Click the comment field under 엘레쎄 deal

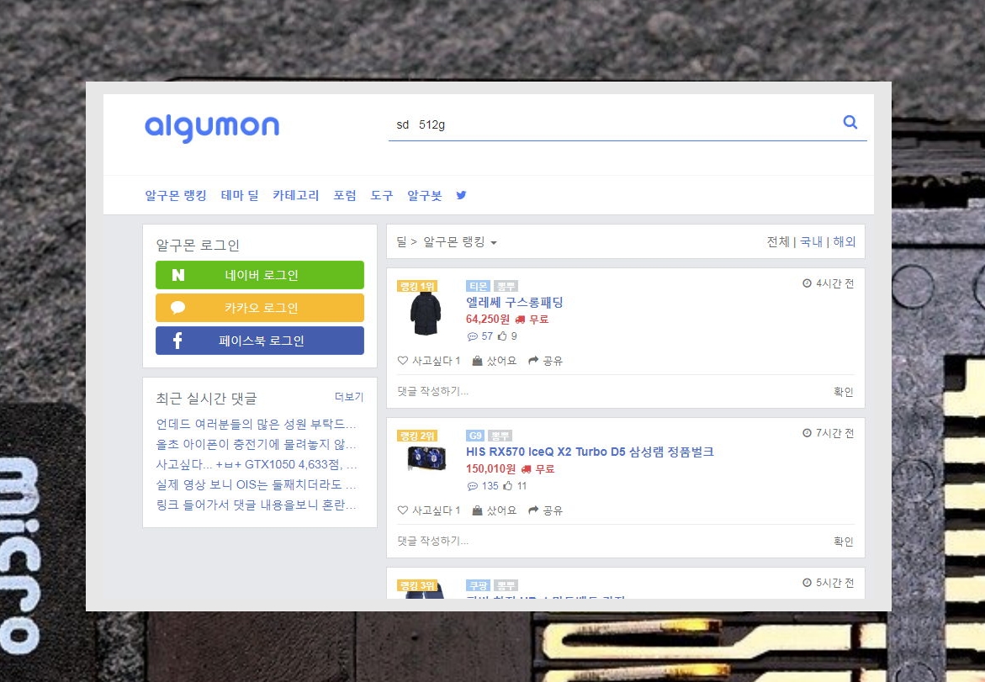point(612,391)
